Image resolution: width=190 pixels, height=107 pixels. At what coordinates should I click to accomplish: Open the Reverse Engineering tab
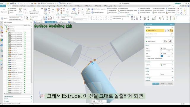click(x=48, y=6)
